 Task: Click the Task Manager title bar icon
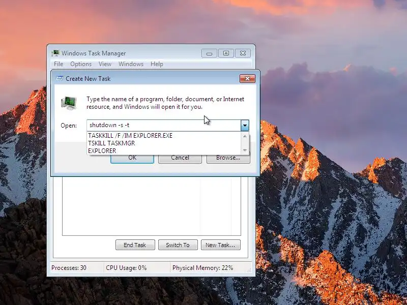click(x=55, y=53)
